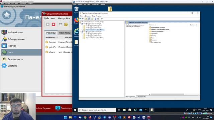Viewport: 214px width, 120px height.
Task: Click the floppy disk save icon in Samba
Action: 61,24
